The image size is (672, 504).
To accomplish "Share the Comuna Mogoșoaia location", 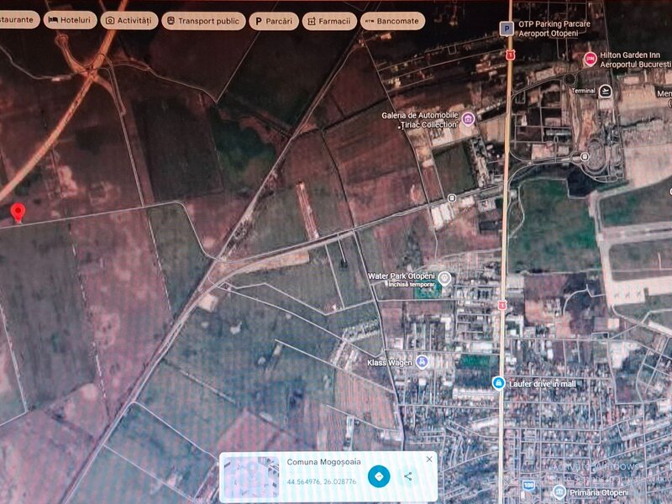I will tap(408, 476).
